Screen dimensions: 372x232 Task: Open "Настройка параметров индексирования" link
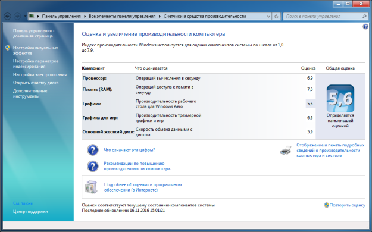click(36, 64)
